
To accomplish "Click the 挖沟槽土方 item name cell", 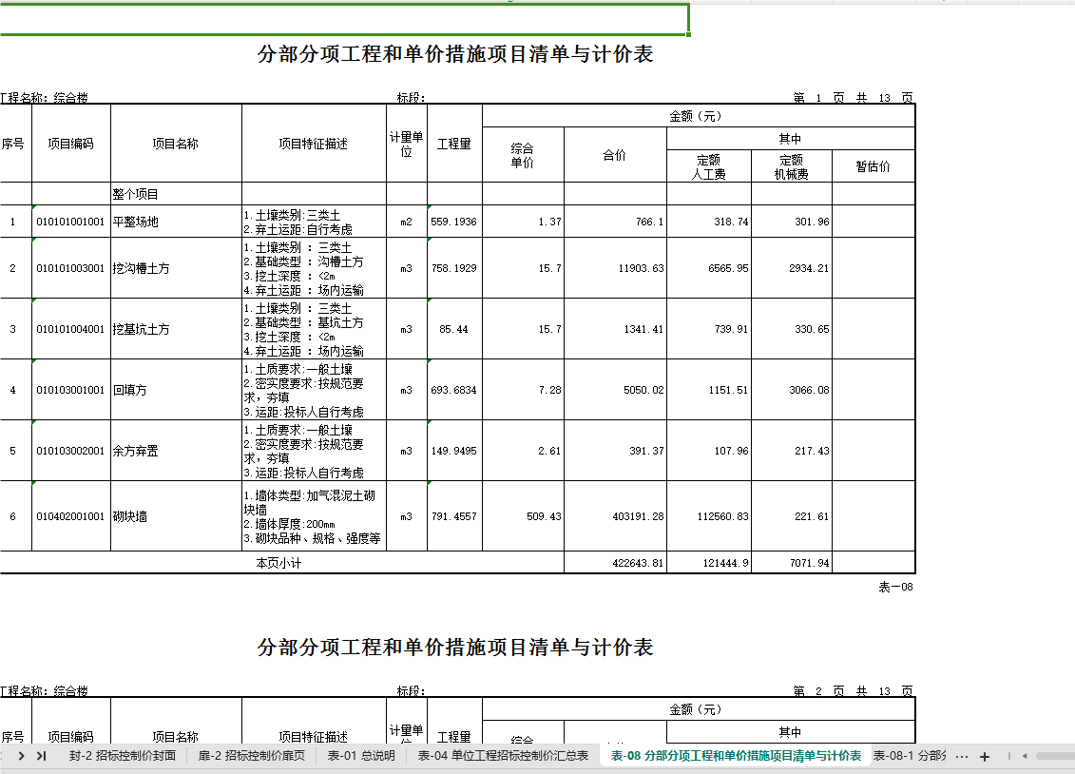I will tap(176, 268).
